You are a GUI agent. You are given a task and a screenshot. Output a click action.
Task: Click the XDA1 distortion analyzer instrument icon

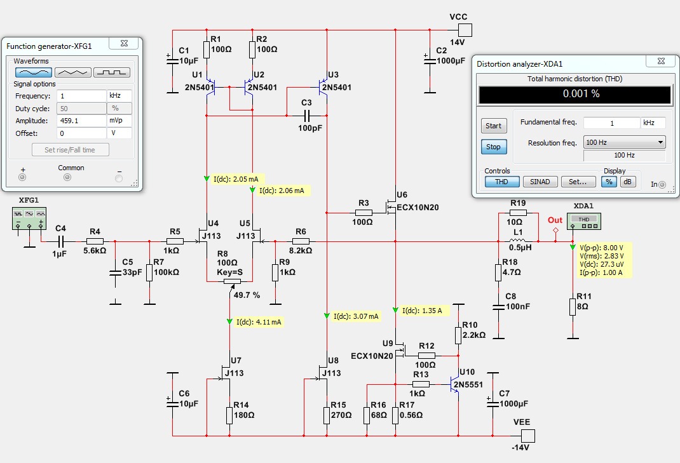(x=584, y=221)
